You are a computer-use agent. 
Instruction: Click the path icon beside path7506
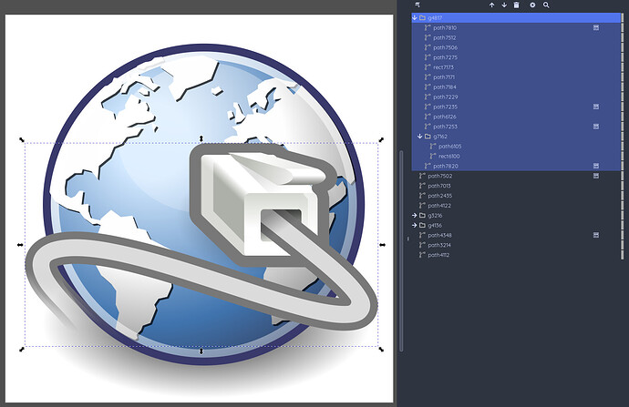[428, 47]
